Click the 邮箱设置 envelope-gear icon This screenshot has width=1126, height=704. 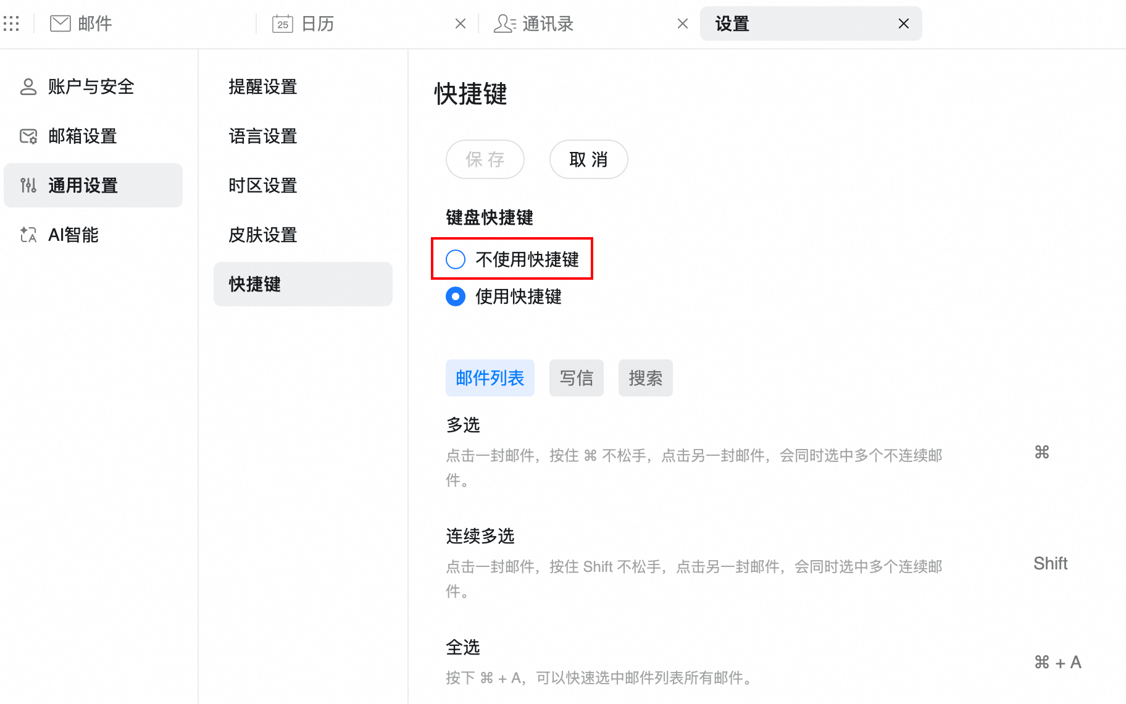pos(28,136)
